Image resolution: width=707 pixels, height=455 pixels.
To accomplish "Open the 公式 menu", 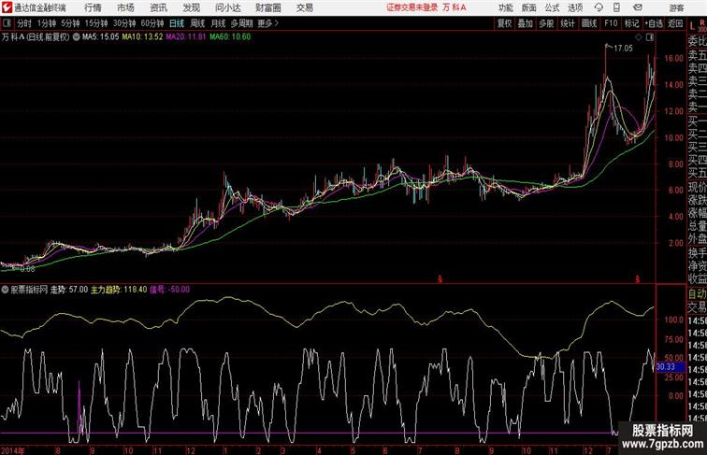I will point(552,7).
